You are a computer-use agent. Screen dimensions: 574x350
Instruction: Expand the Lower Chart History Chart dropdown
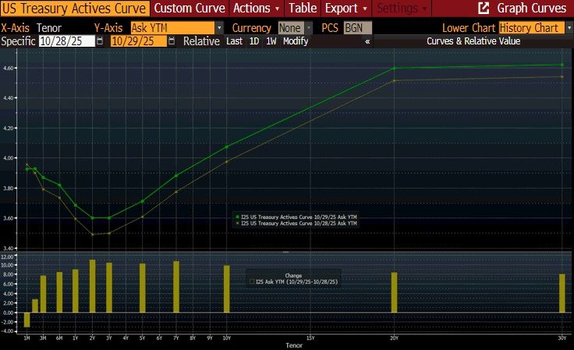[569, 28]
